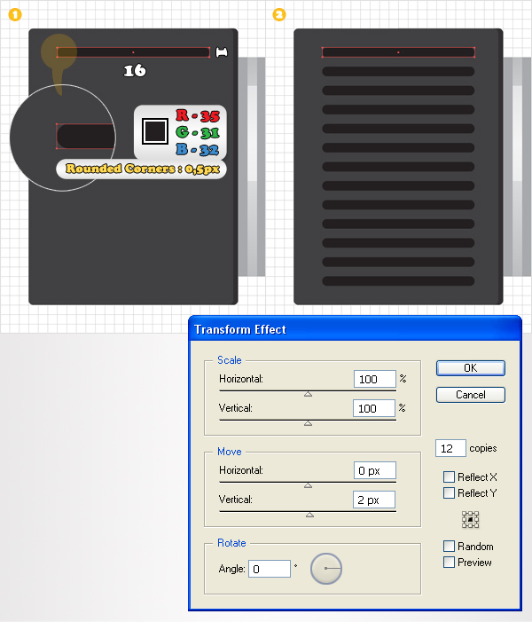The height and width of the screenshot is (622, 532).
Task: Enable the Reflect X checkbox
Action: (449, 476)
